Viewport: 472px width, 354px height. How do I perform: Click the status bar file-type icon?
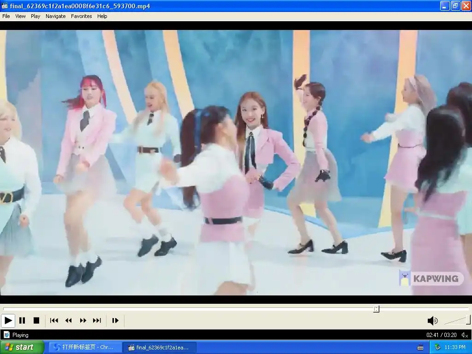tap(6, 335)
